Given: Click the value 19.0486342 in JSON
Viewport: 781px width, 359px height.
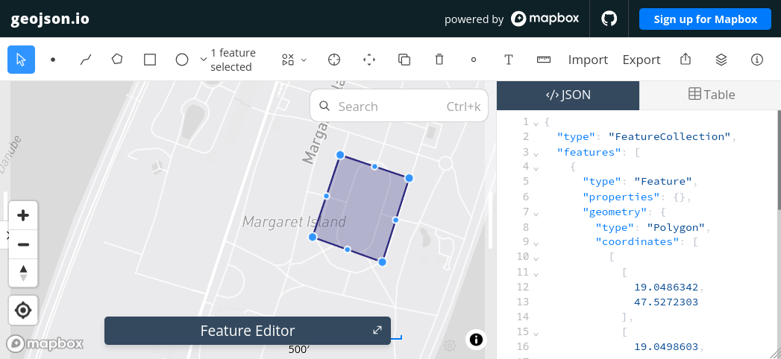Looking at the screenshot, I should pyautogui.click(x=666, y=287).
